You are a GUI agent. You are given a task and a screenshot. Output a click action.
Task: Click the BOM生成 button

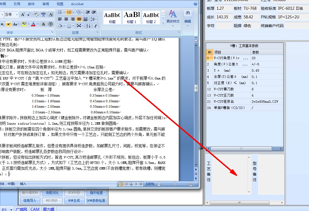tap(74, 200)
